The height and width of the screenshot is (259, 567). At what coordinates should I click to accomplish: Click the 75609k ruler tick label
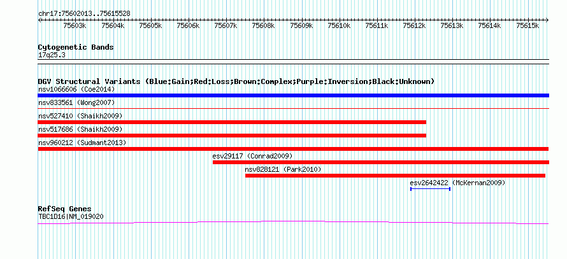click(x=301, y=25)
